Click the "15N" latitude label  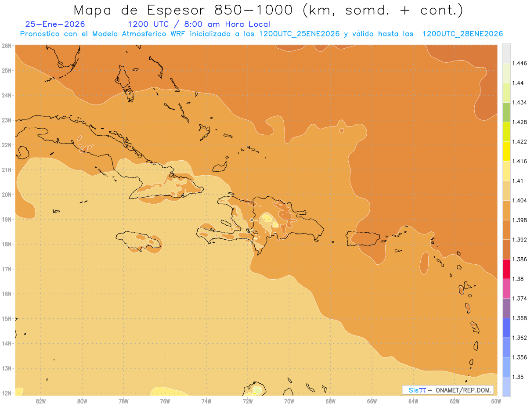pos(7,319)
